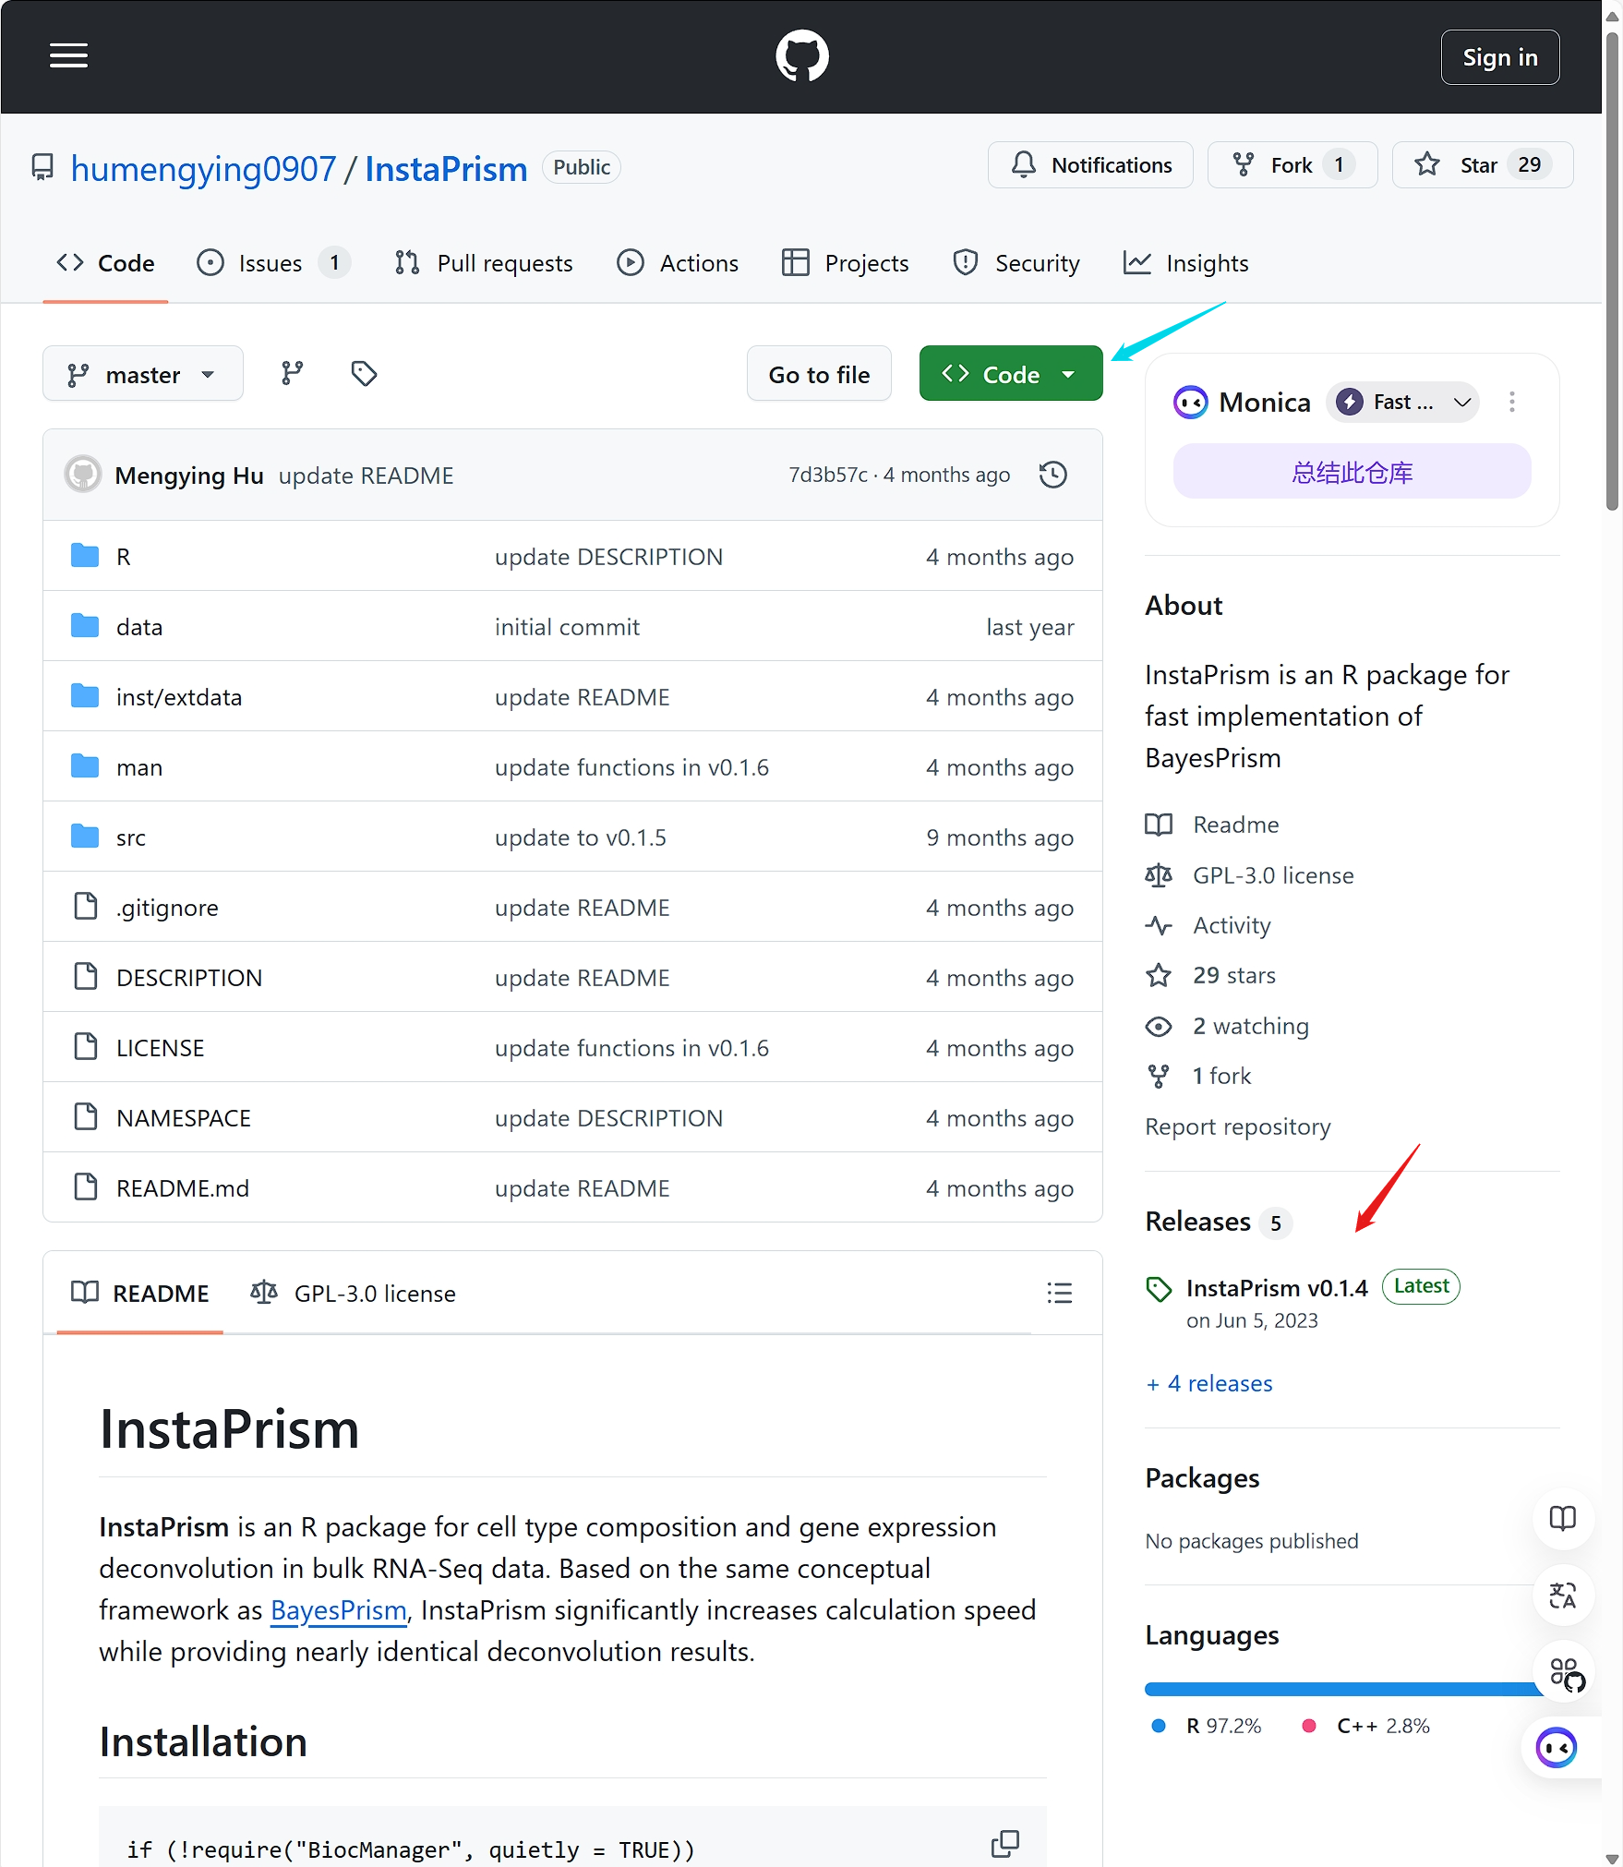
Task: Open the BayesPrism link in README
Action: 338,1609
